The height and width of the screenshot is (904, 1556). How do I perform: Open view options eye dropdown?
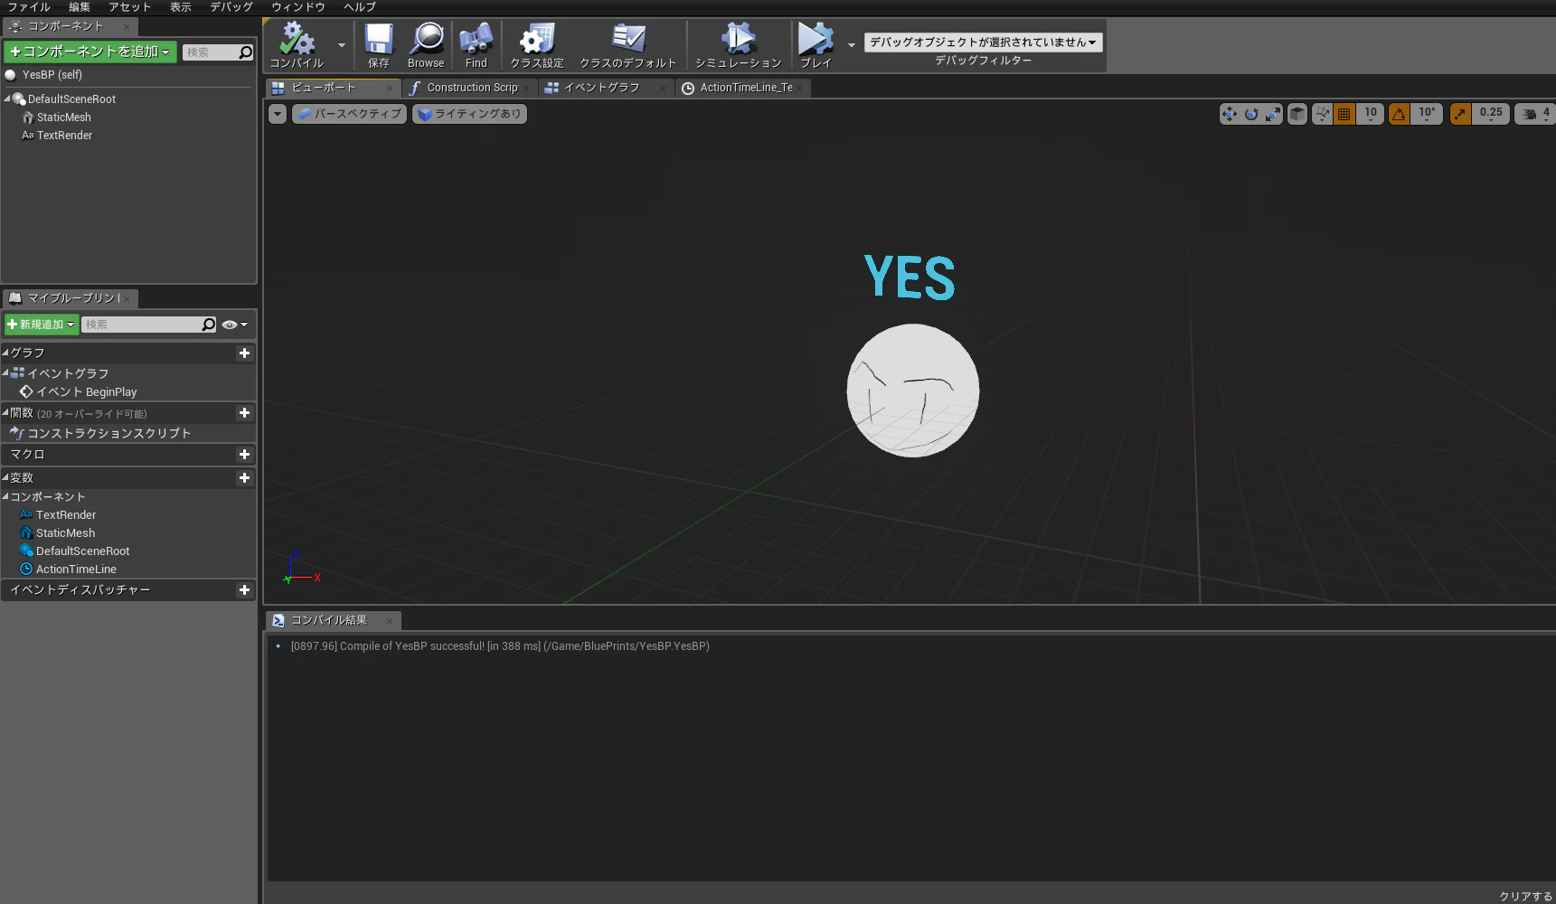click(x=234, y=325)
